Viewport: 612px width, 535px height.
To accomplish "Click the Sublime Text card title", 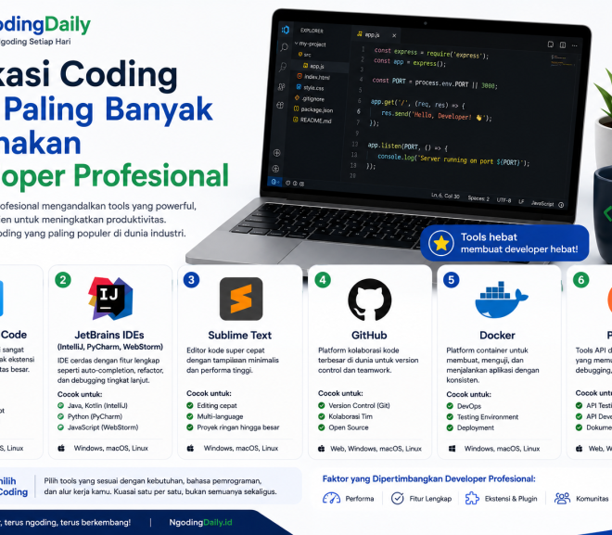I will click(239, 336).
